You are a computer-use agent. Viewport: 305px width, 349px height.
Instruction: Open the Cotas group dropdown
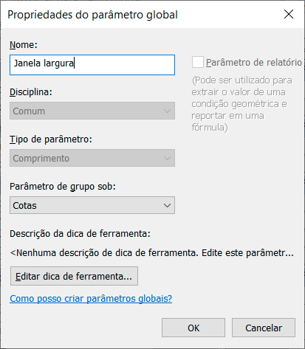[92, 205]
